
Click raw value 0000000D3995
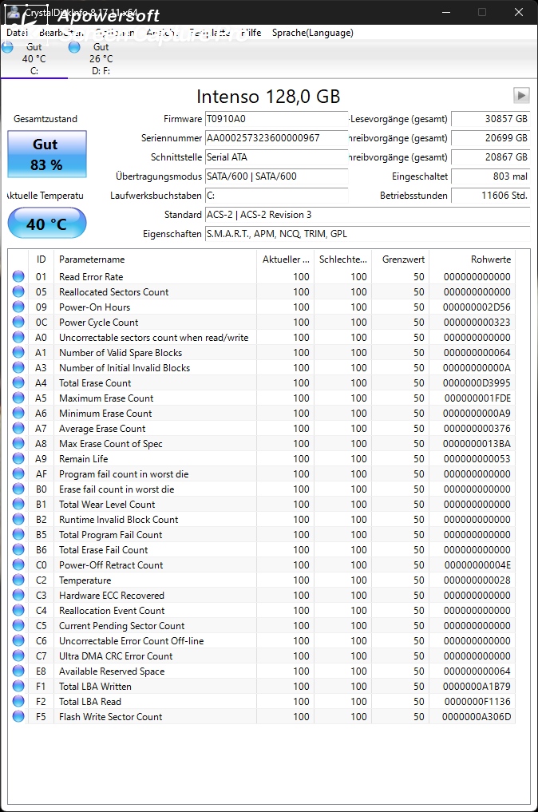click(477, 382)
